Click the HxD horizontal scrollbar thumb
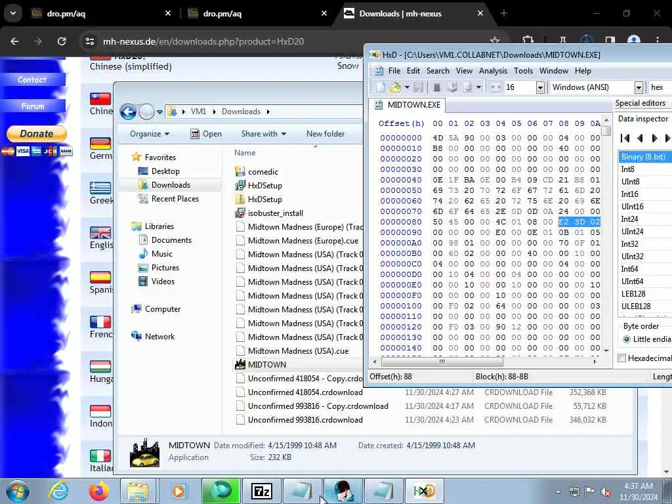Screen dimensions: 672x504 point(442,362)
